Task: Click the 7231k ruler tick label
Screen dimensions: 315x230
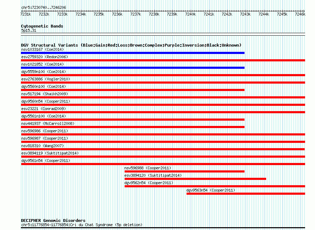Action: [x=26, y=14]
